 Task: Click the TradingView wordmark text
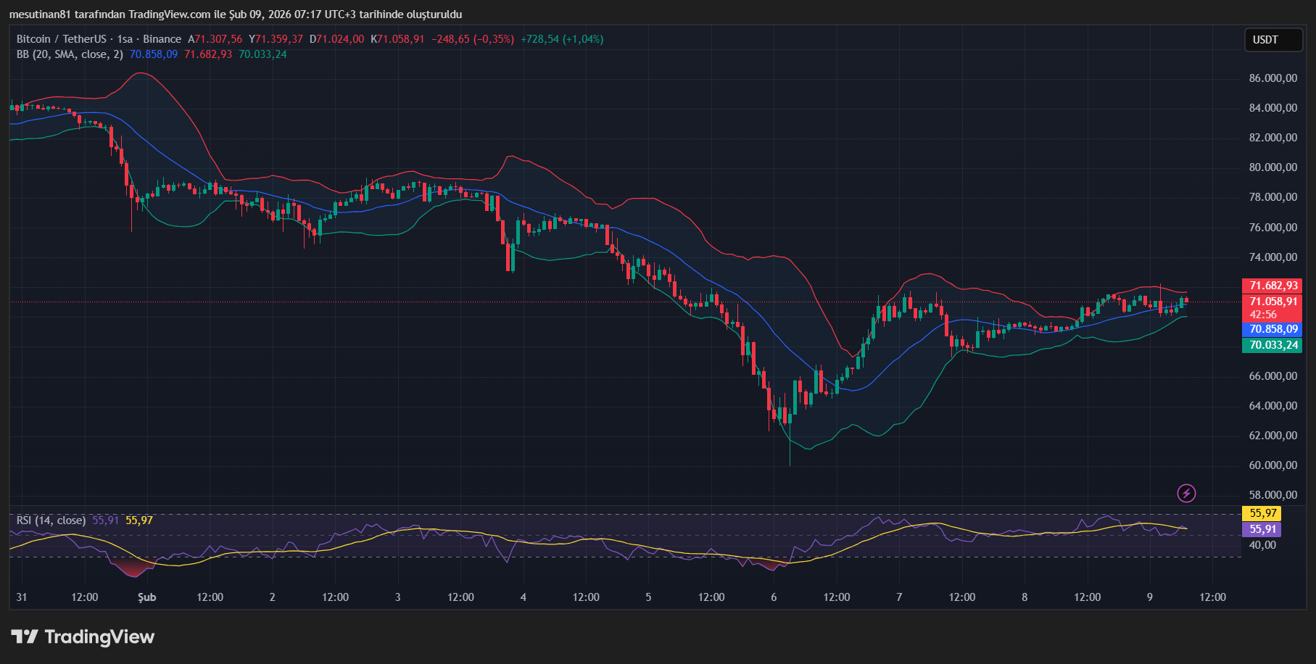(x=99, y=637)
